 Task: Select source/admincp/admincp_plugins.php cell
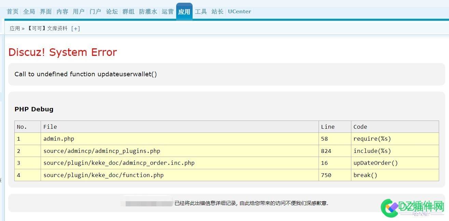tap(180, 151)
